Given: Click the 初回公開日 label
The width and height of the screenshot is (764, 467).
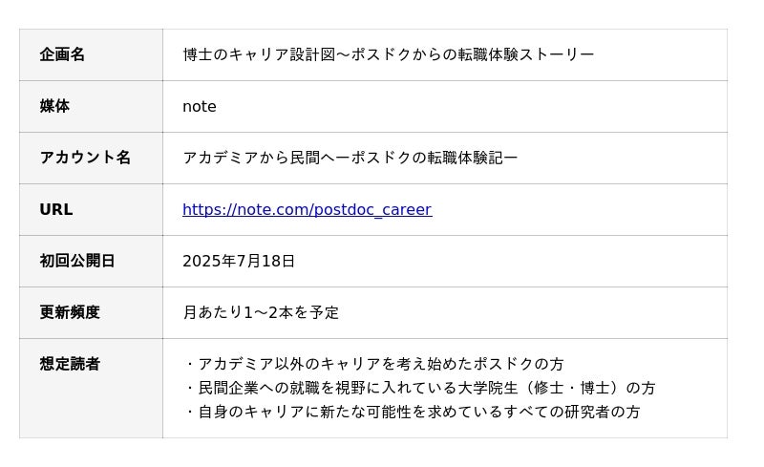Looking at the screenshot, I should pyautogui.click(x=77, y=262).
